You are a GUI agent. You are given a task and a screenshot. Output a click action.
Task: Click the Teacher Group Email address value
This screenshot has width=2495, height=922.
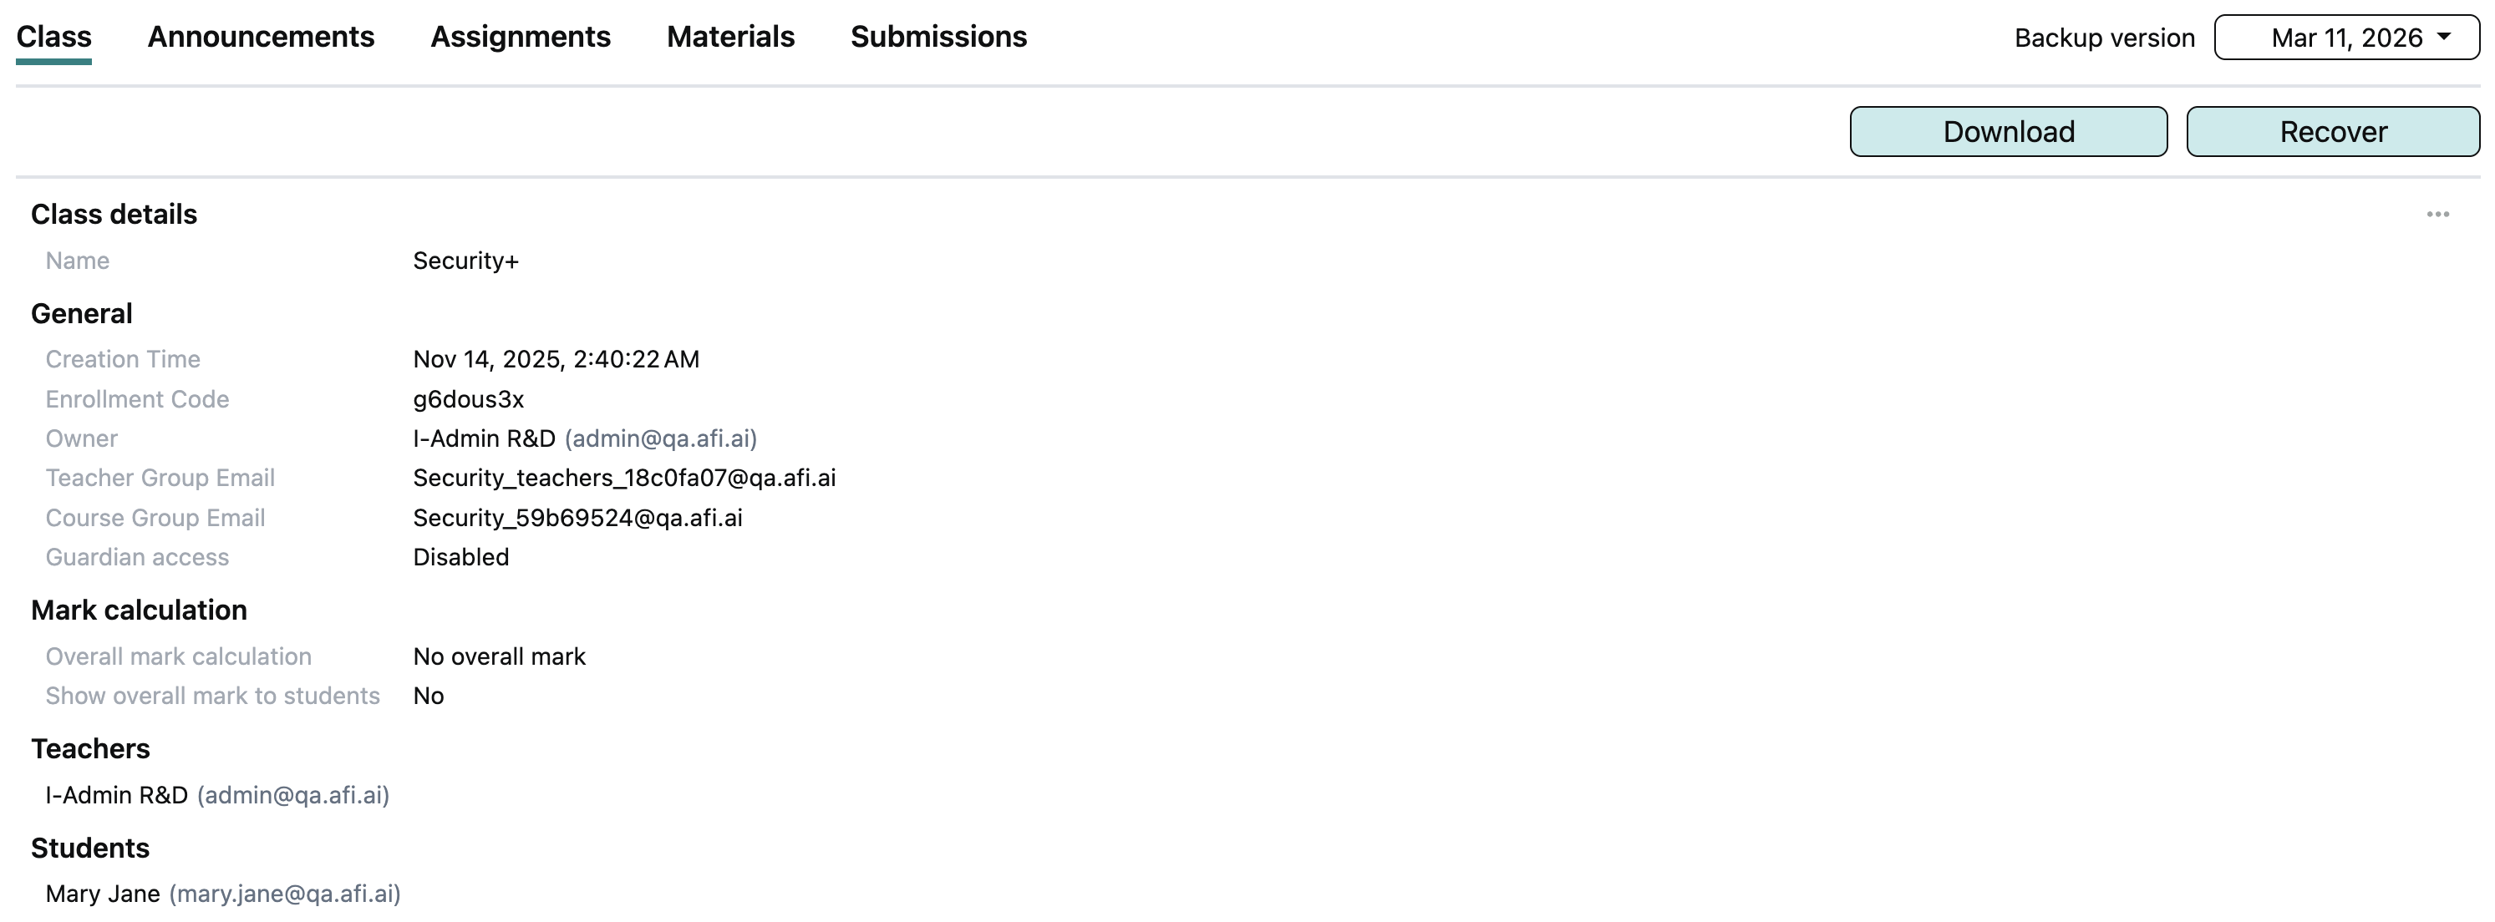point(623,478)
